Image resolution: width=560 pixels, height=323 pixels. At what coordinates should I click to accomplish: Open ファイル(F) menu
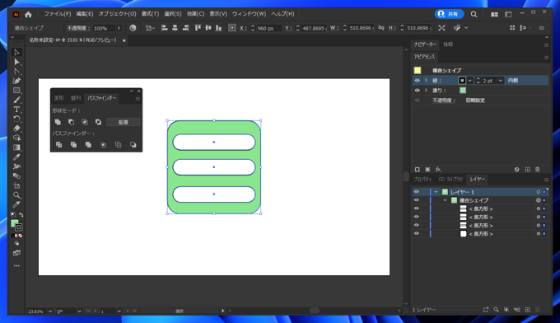pyautogui.click(x=57, y=14)
